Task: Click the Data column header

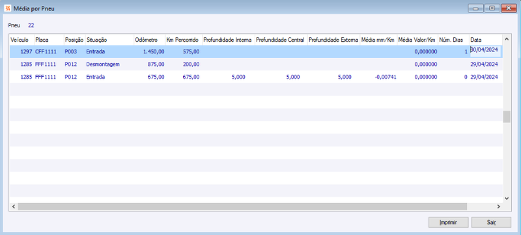Action: tap(485, 40)
